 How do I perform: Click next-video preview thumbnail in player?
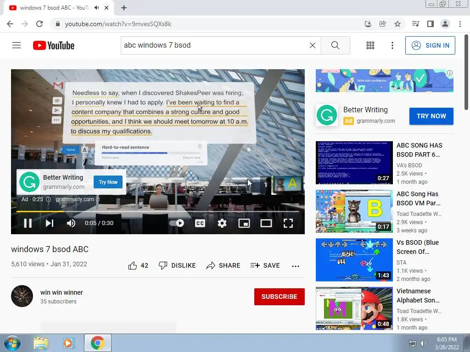pos(287,185)
